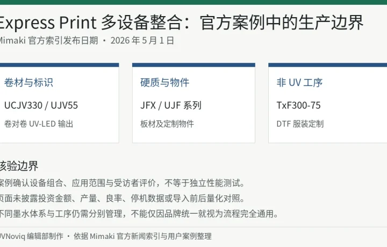Screen dimensions: 387x247
Task: Click the JFX / UJF 系列 model text
Action: [x=171, y=105]
